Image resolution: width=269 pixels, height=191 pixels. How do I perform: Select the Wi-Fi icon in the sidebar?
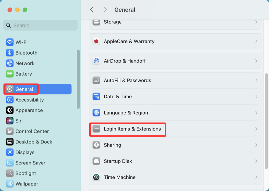[10, 42]
